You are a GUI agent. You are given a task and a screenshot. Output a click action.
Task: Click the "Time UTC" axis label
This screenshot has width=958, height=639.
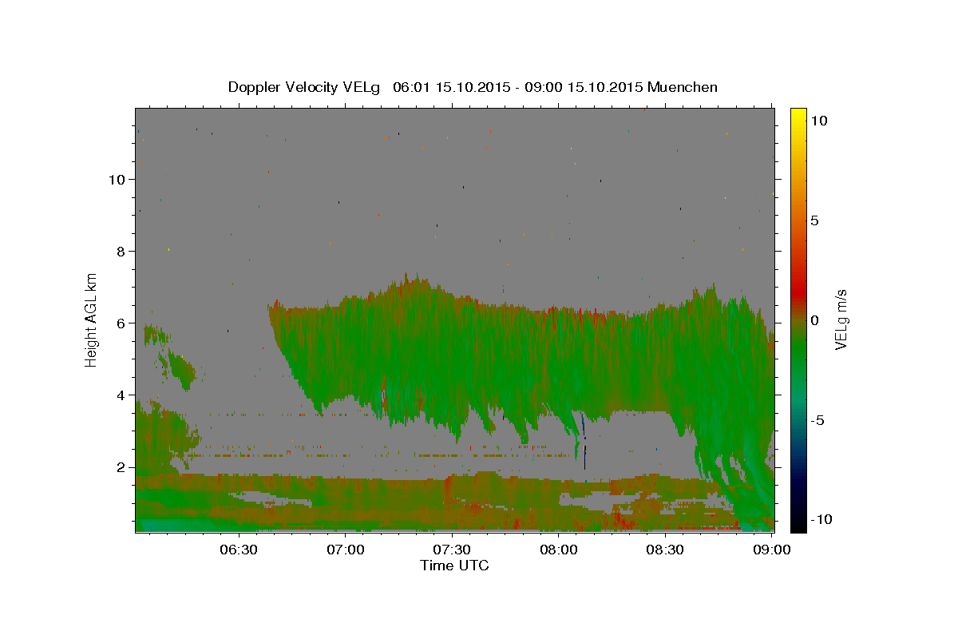click(x=454, y=566)
